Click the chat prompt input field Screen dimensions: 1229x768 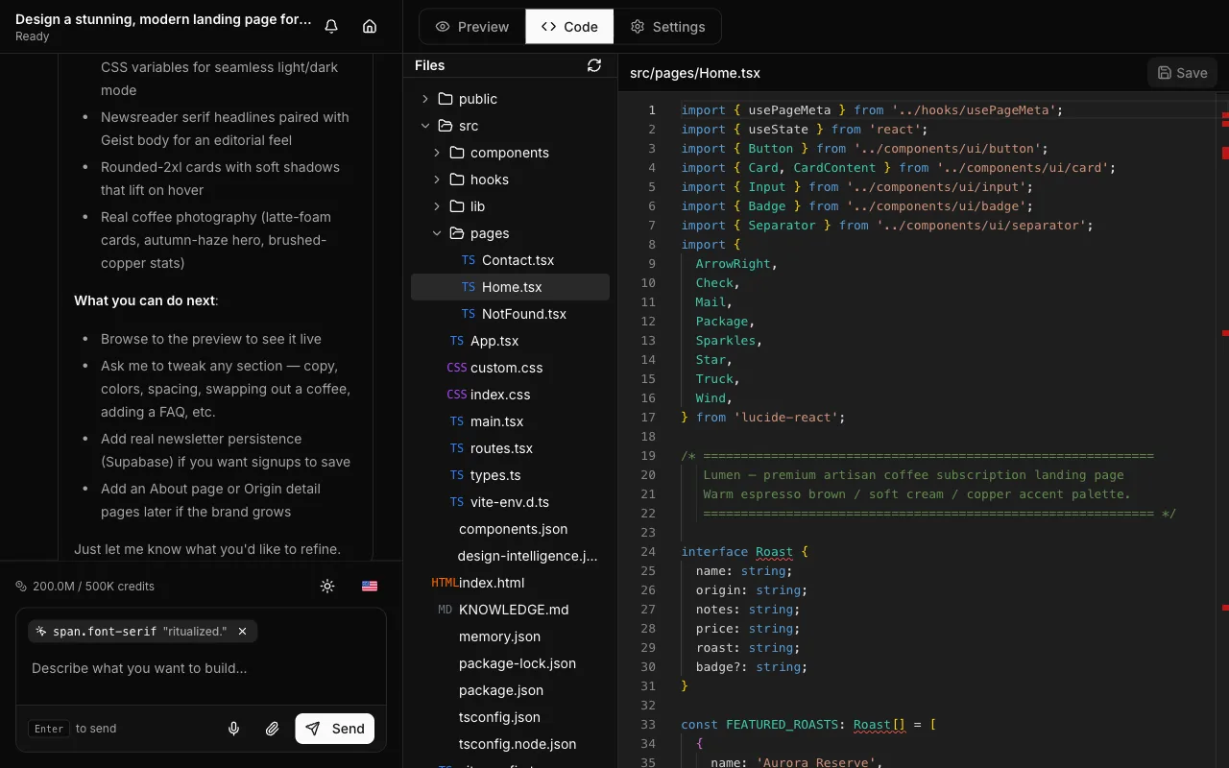[x=201, y=668]
